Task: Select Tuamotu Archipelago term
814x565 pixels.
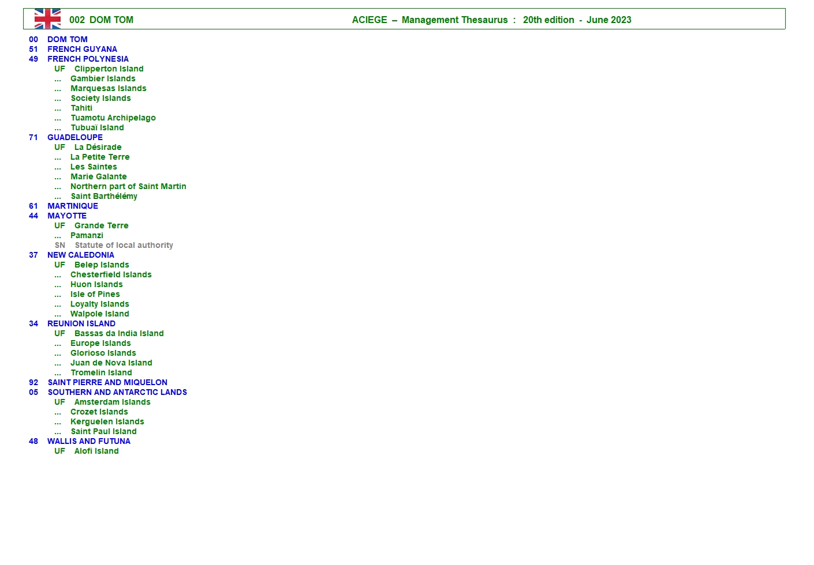Action: 113,118
